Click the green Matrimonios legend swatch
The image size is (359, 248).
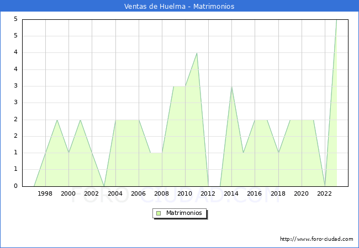[159, 213]
